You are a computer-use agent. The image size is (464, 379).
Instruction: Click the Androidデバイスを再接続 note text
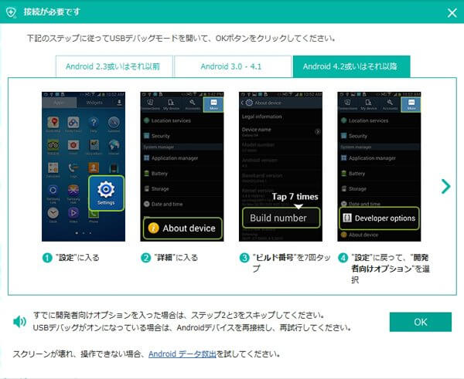192,327
